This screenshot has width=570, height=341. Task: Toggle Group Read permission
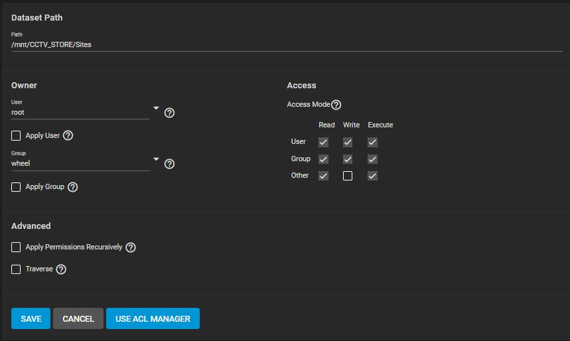324,159
